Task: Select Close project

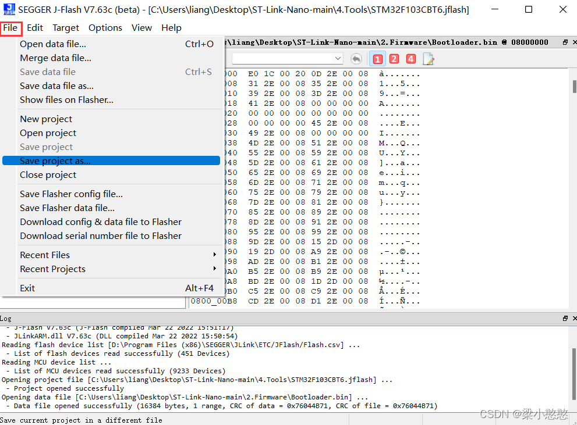Action: [x=111, y=175]
